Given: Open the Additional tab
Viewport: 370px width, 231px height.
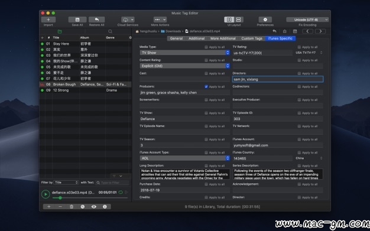Looking at the screenshot, I should tap(196, 38).
